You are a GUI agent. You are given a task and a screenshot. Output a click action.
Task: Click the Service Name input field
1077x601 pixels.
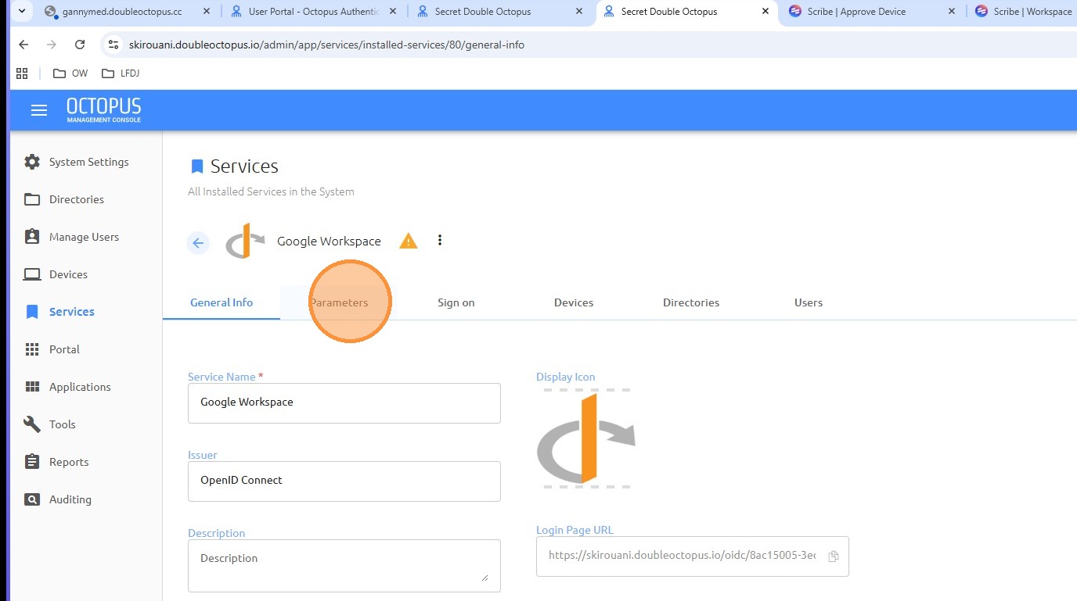344,403
